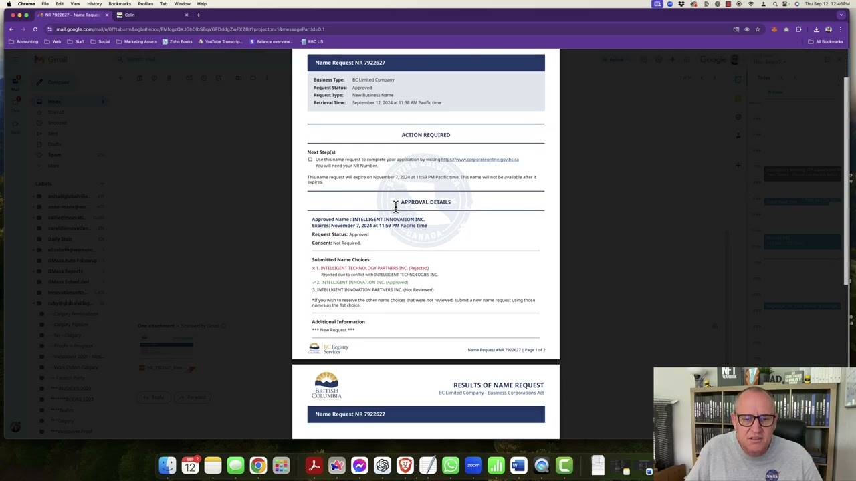Open the RBC US bookmark

[x=312, y=41]
